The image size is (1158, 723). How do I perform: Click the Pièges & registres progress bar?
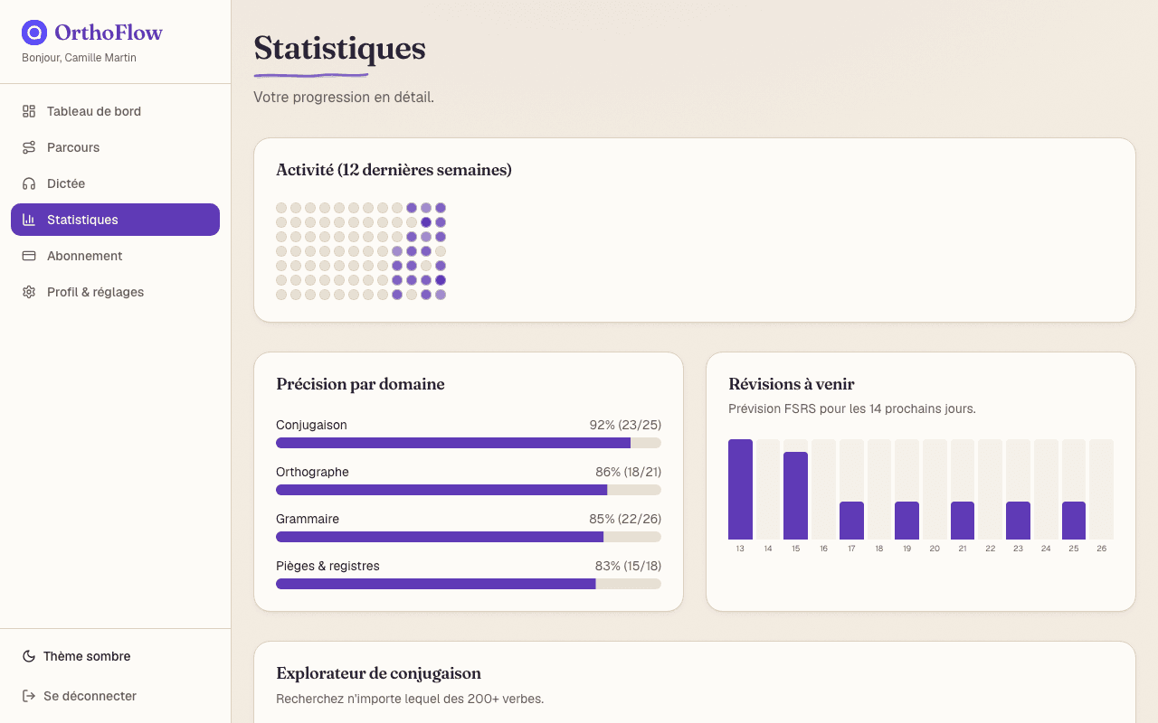[x=469, y=584]
